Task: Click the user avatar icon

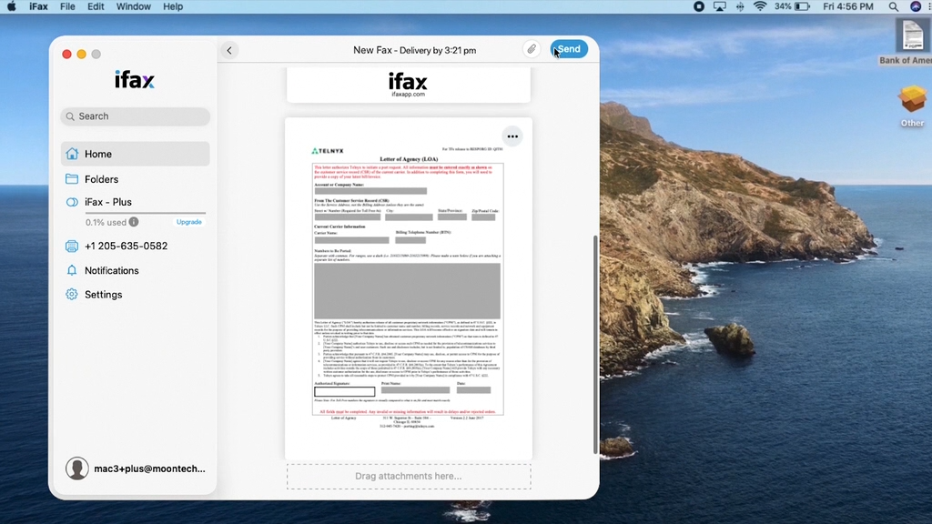Action: pos(76,469)
